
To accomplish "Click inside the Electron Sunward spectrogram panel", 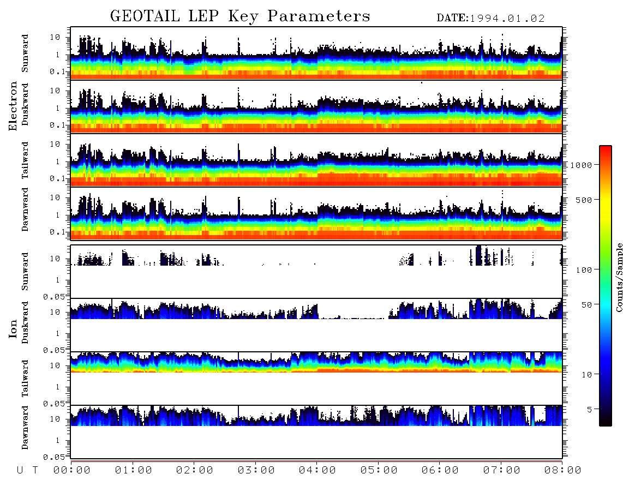I will (x=316, y=53).
